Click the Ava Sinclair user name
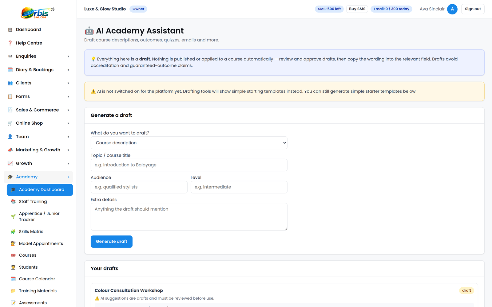Image resolution: width=492 pixels, height=307 pixels. pyautogui.click(x=432, y=9)
